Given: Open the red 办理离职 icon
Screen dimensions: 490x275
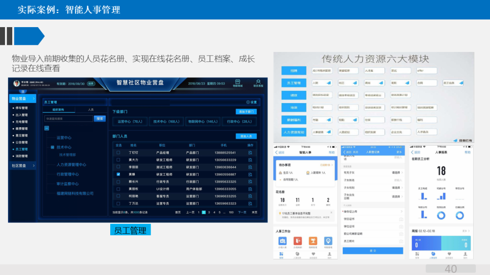Looking at the screenshot, I should [297, 242].
